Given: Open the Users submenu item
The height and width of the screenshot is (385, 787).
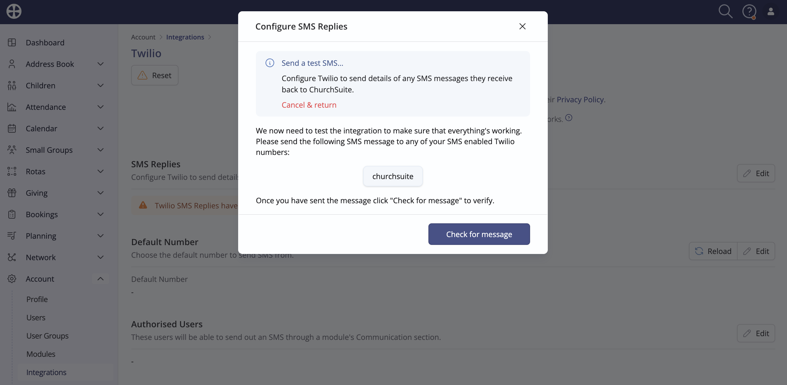Looking at the screenshot, I should tap(36, 317).
